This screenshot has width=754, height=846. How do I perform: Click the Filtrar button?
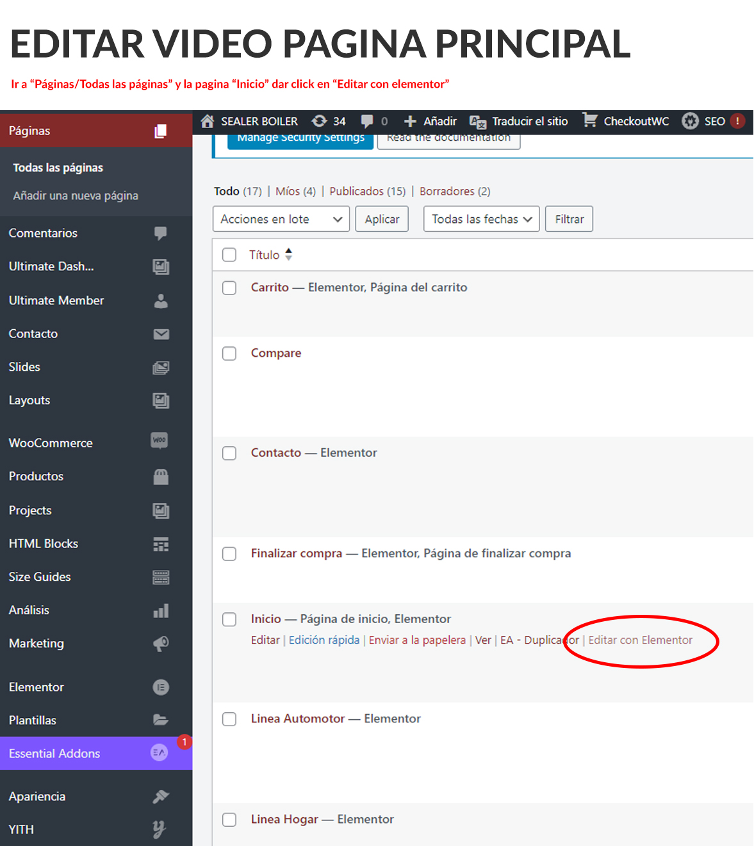click(570, 219)
